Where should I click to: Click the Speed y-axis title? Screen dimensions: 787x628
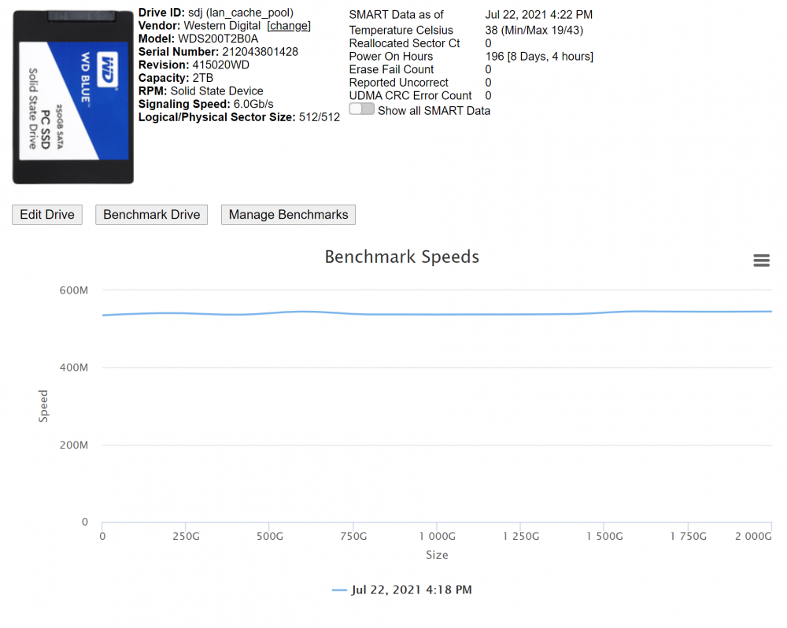[43, 406]
